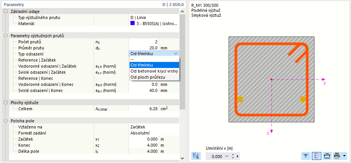Select 'Vodorovné odsazení | Začátek' row
Screen dimensions: 351x163
tap(48, 66)
